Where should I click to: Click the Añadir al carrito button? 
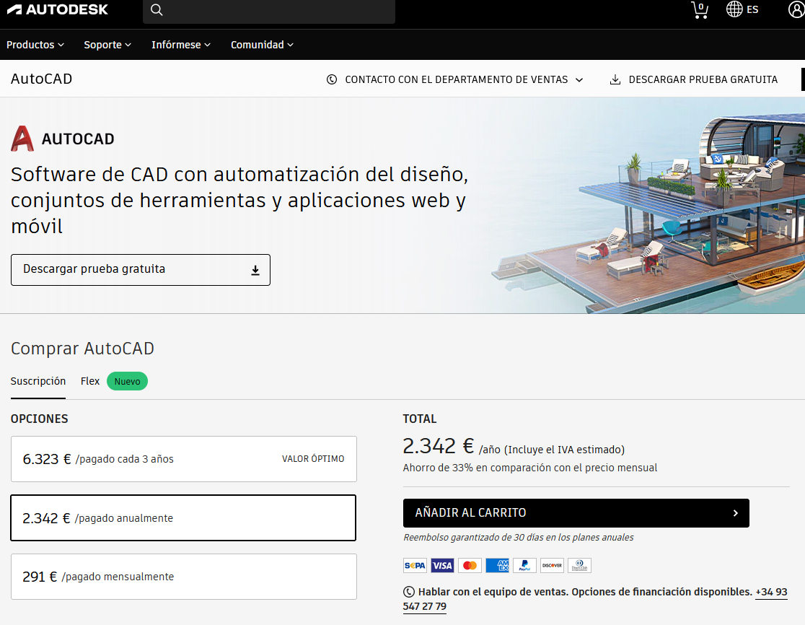(x=576, y=513)
